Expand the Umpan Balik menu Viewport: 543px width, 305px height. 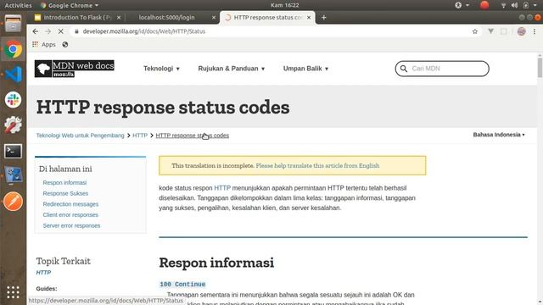pos(305,69)
